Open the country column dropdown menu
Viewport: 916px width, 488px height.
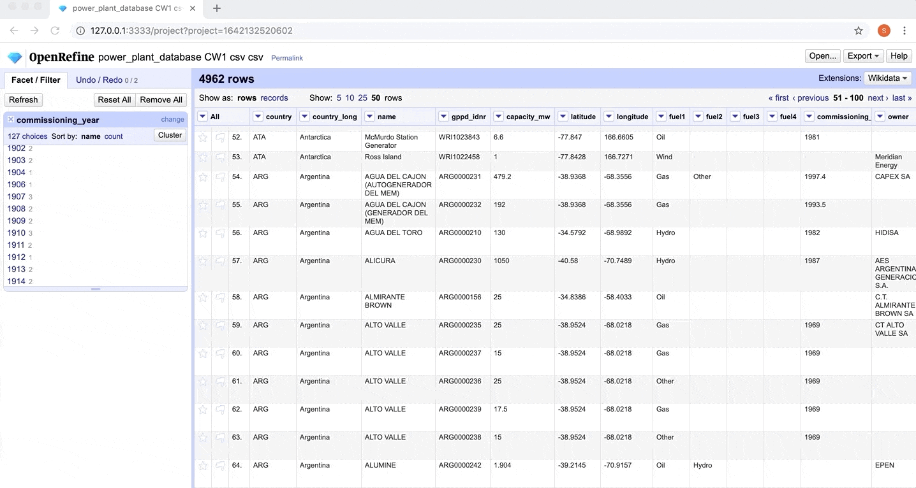coord(258,117)
